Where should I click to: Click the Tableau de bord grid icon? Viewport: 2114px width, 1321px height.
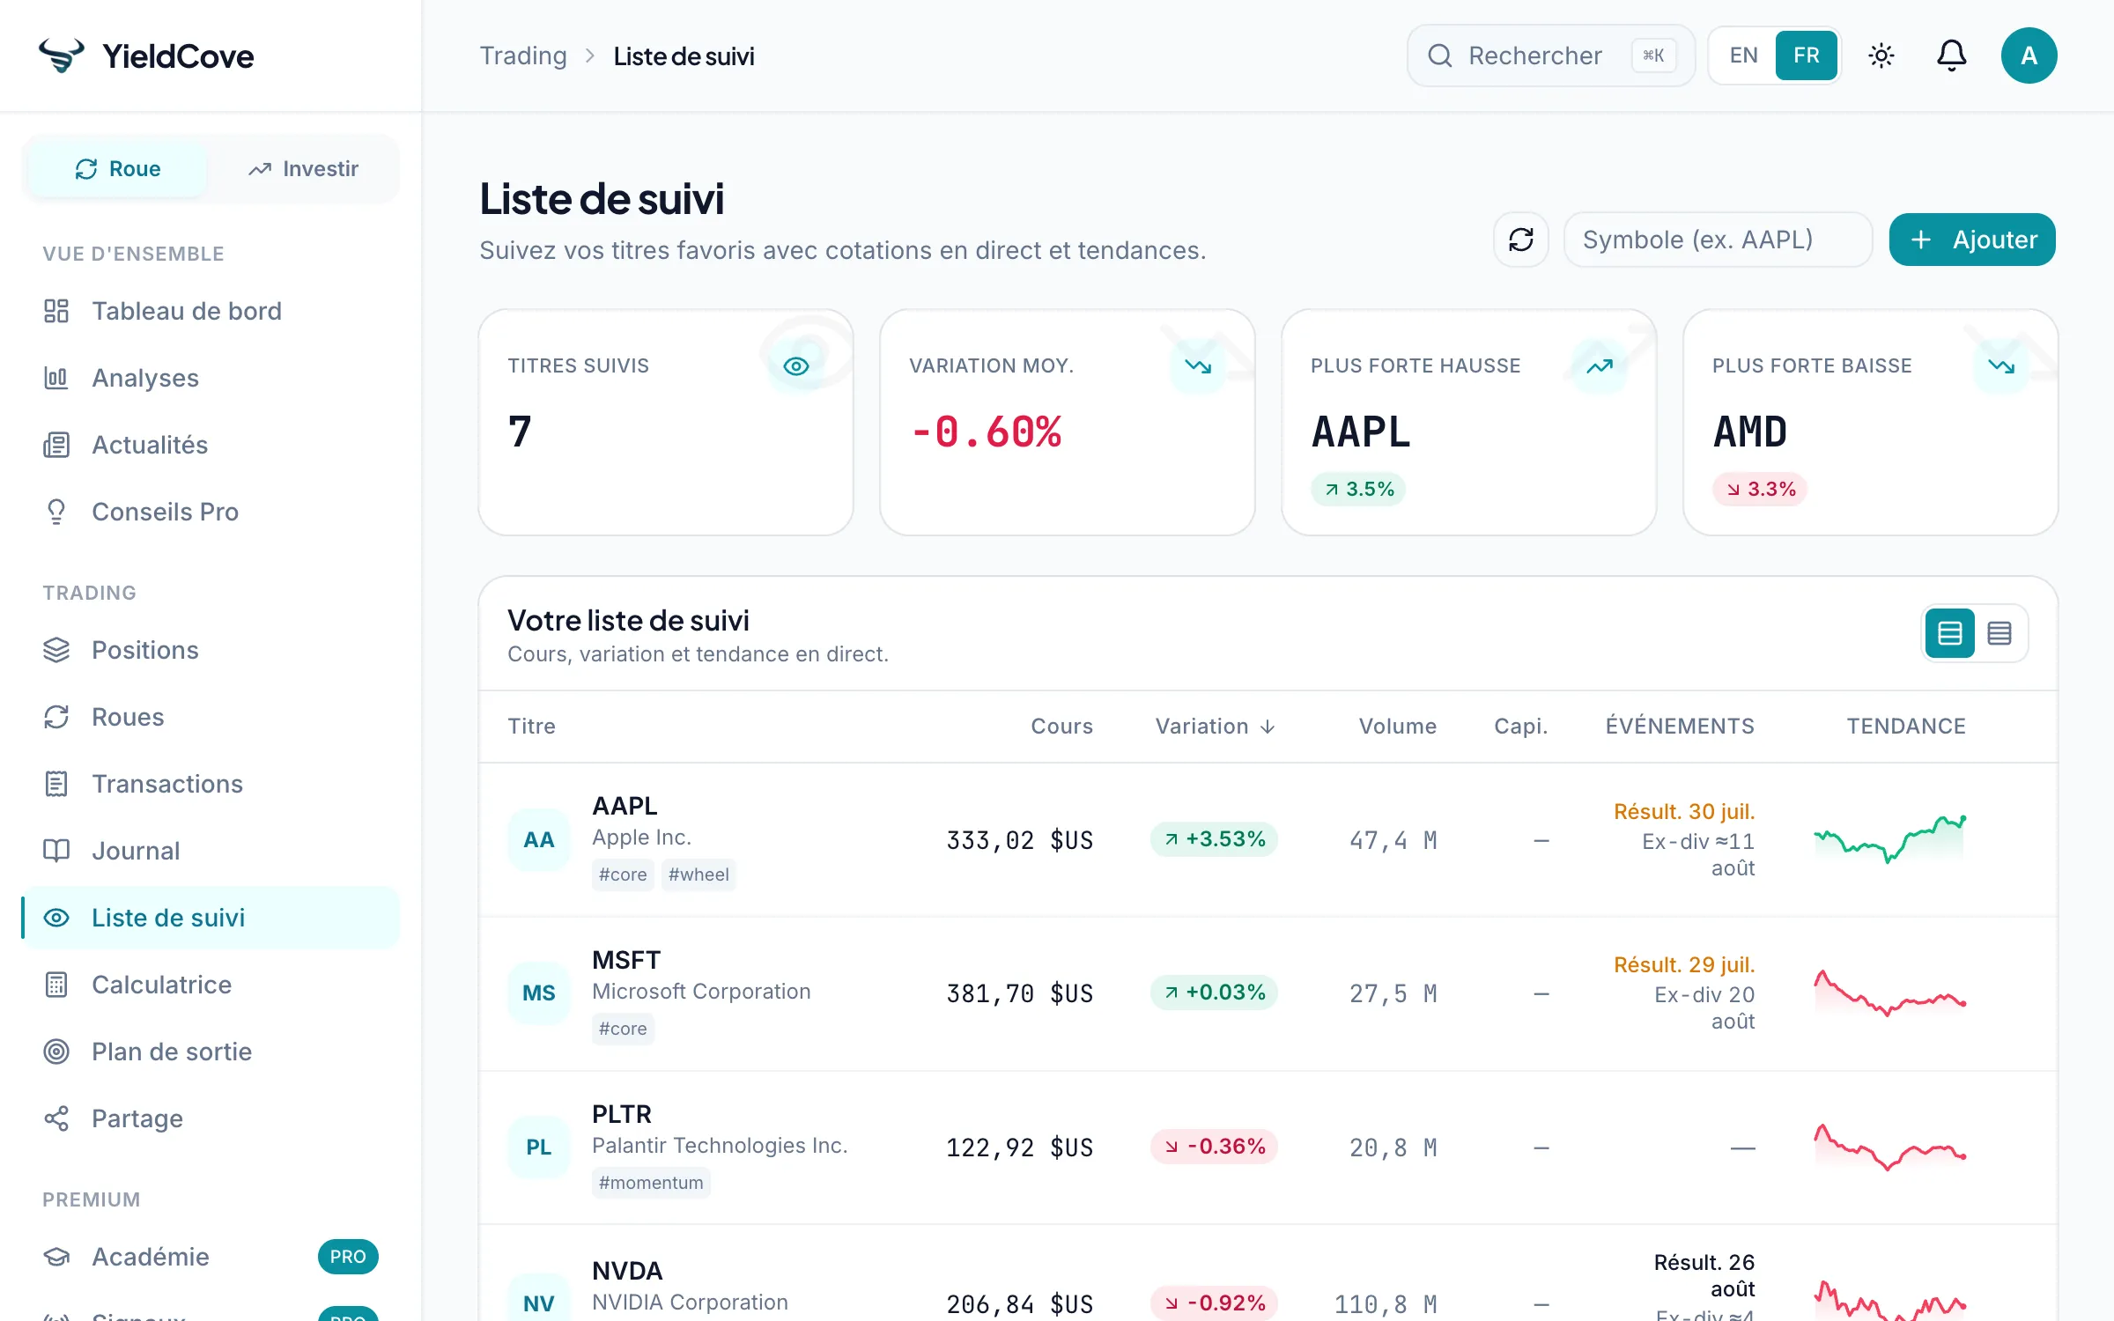[56, 311]
